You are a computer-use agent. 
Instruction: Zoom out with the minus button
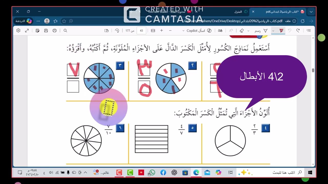pyautogui.click(x=170, y=31)
